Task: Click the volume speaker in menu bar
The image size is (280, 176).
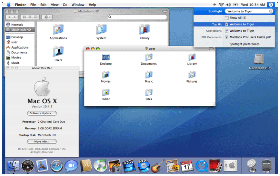Action: tap(228, 4)
